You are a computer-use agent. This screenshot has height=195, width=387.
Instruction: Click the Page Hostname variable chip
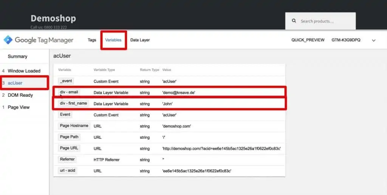[74, 125]
